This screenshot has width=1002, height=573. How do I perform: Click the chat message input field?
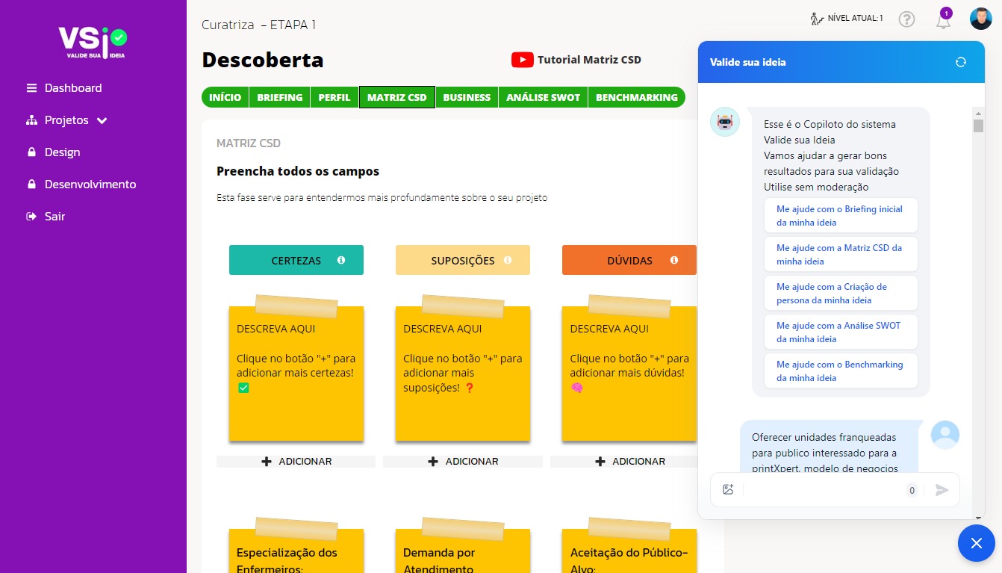(821, 490)
